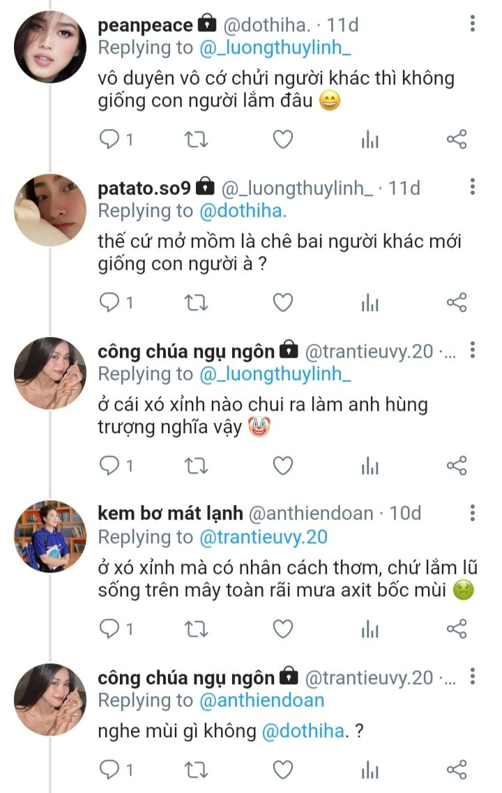Open @trantieuvy.20 replying-to link
This screenshot has height=793, width=502.
(262, 537)
